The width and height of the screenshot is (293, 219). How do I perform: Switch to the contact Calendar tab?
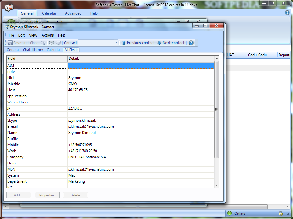coord(54,50)
